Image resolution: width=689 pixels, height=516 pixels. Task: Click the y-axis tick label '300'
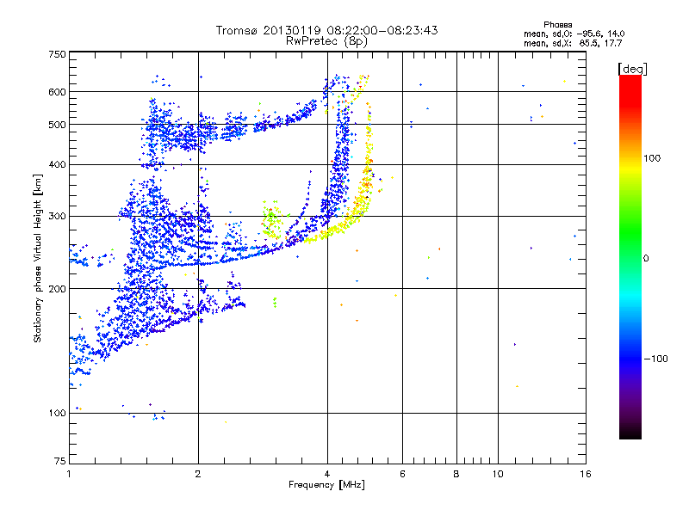tap(57, 217)
